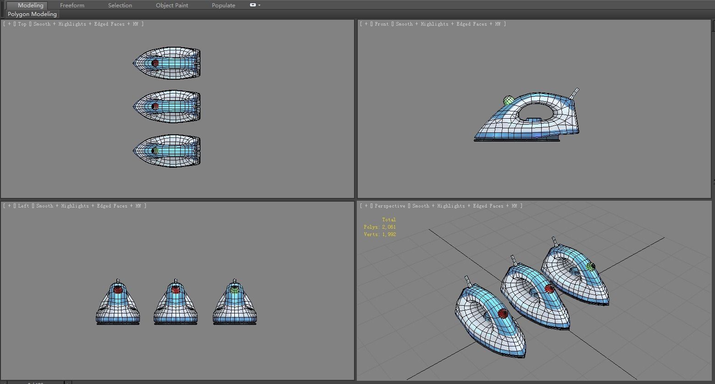Open the Front viewport plus menu
The width and height of the screenshot is (715, 384).
coord(366,24)
